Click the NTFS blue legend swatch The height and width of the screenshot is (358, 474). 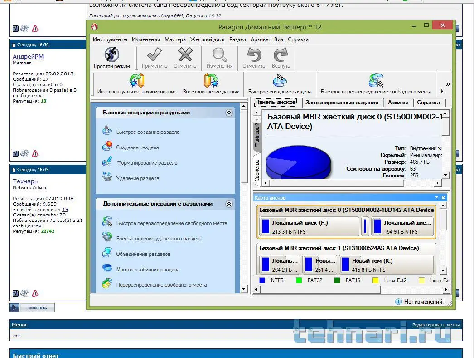tap(262, 280)
